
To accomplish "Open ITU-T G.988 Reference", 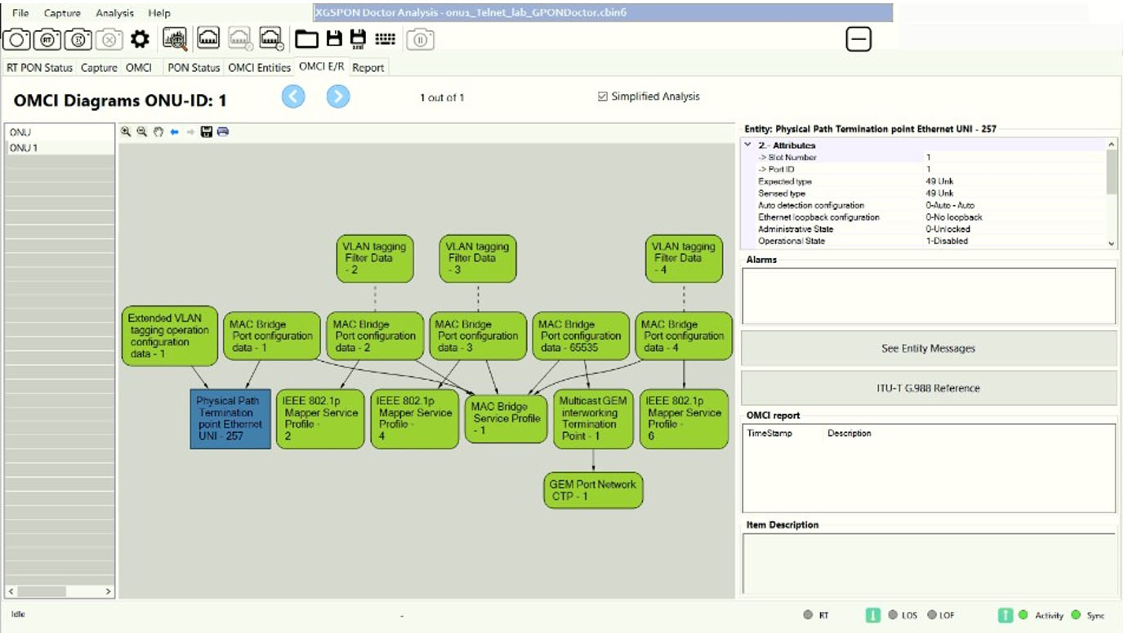I will click(928, 388).
